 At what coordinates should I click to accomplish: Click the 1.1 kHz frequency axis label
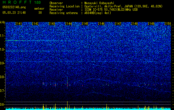pos(2,36)
